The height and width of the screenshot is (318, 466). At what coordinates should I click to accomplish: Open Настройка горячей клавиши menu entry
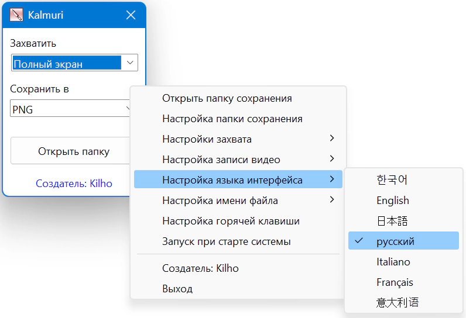[231, 221]
